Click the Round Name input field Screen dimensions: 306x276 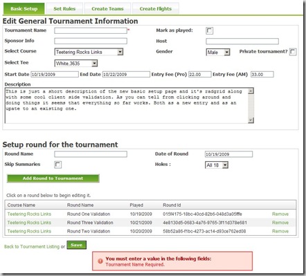pos(91,154)
